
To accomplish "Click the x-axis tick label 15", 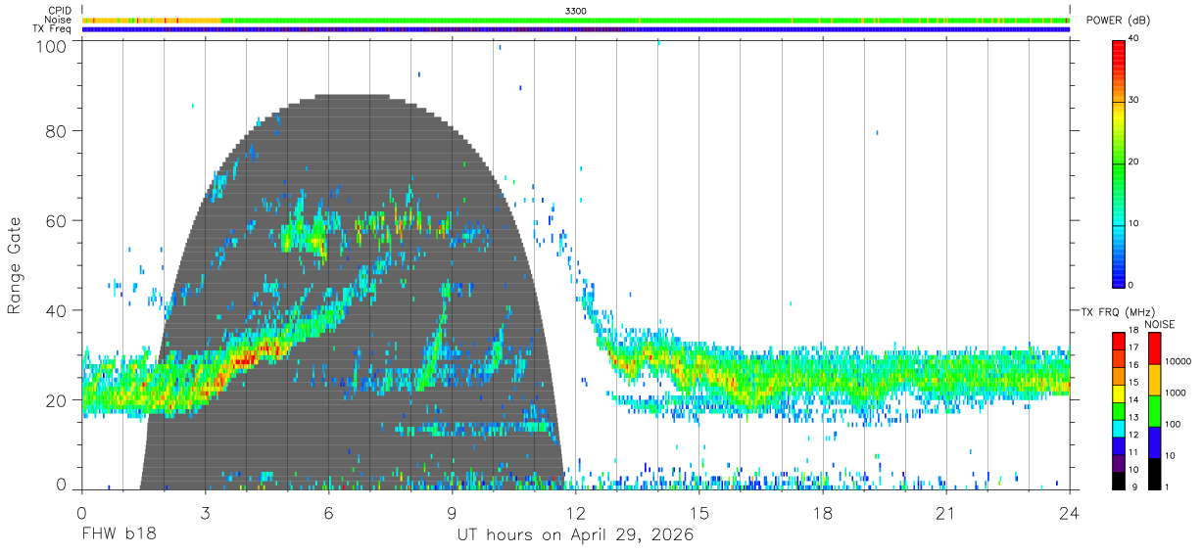I will [699, 514].
